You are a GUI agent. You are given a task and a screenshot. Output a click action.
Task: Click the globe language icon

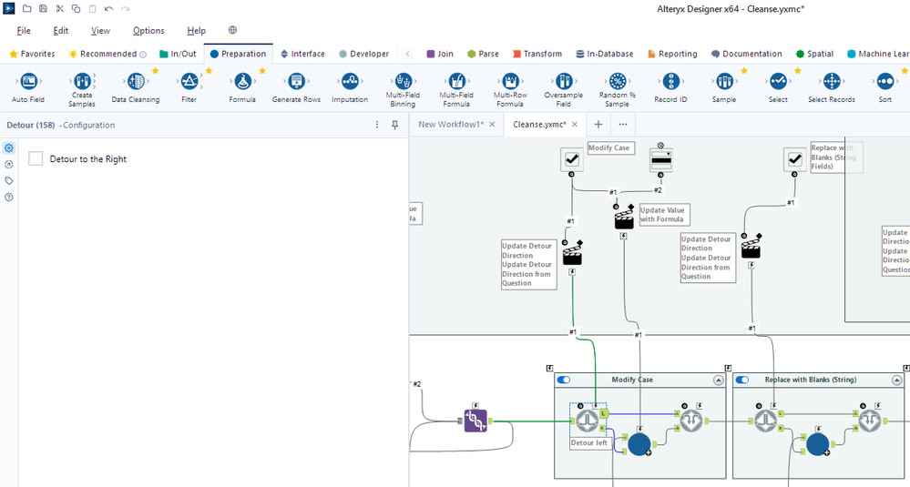tap(232, 30)
